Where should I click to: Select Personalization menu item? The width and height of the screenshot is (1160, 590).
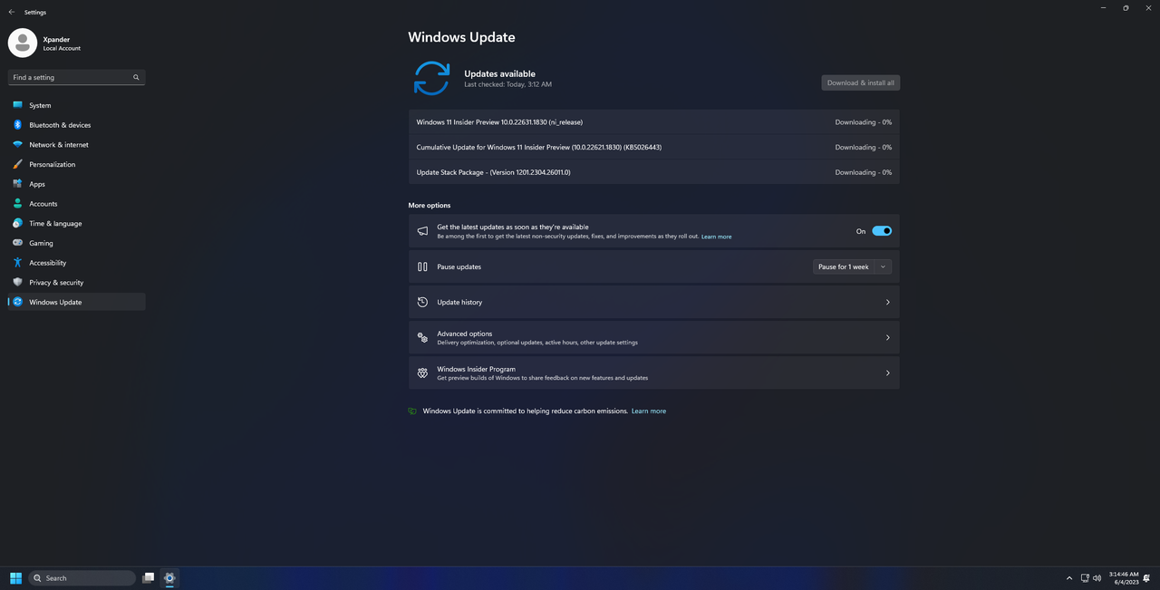pos(77,164)
